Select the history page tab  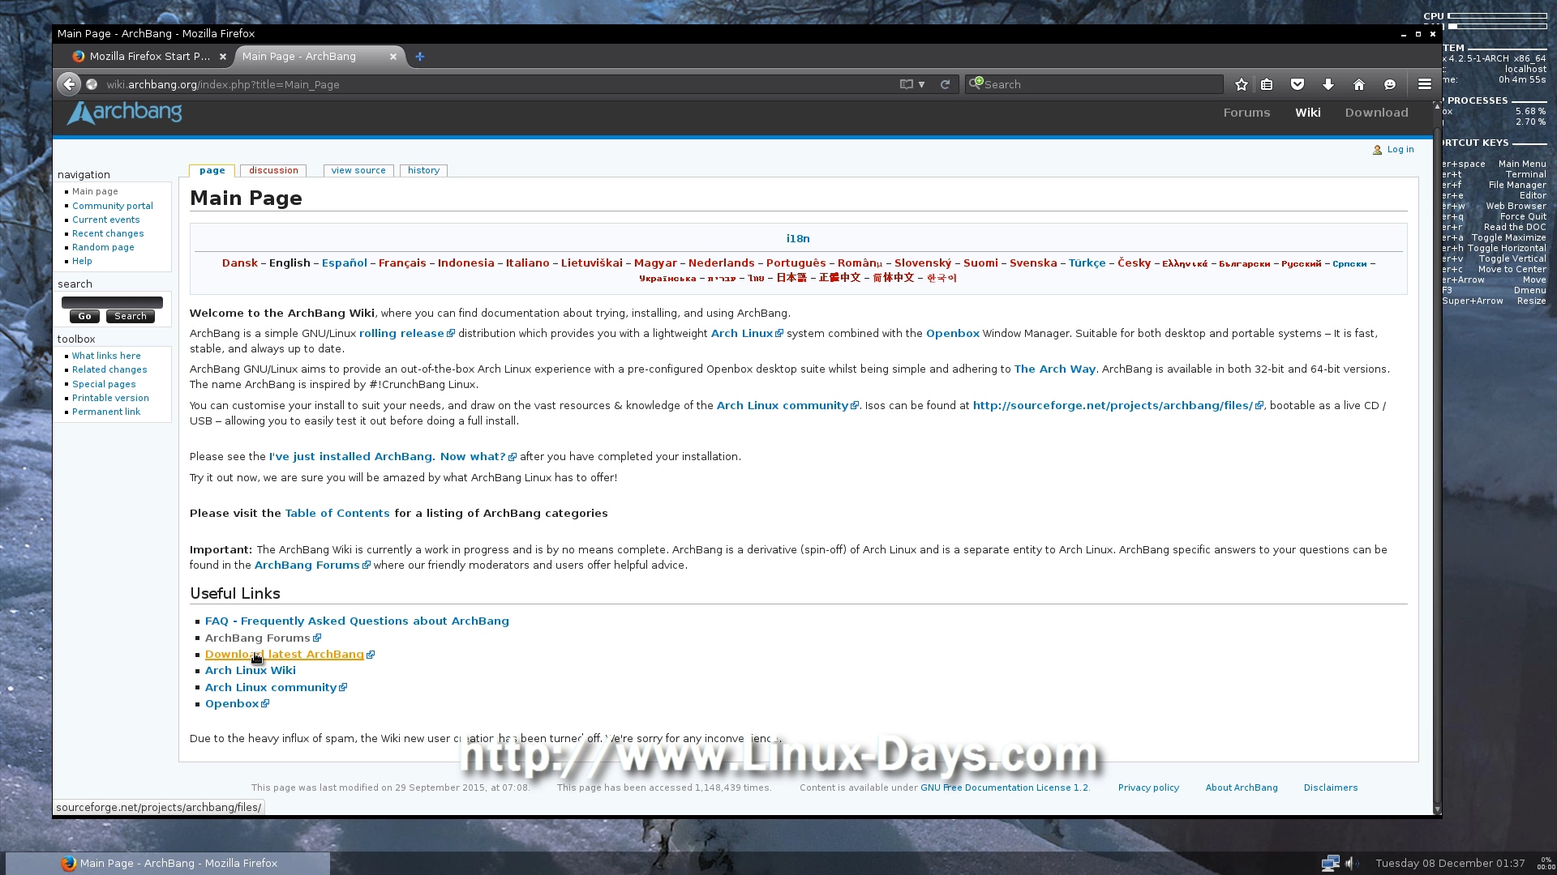tap(423, 171)
